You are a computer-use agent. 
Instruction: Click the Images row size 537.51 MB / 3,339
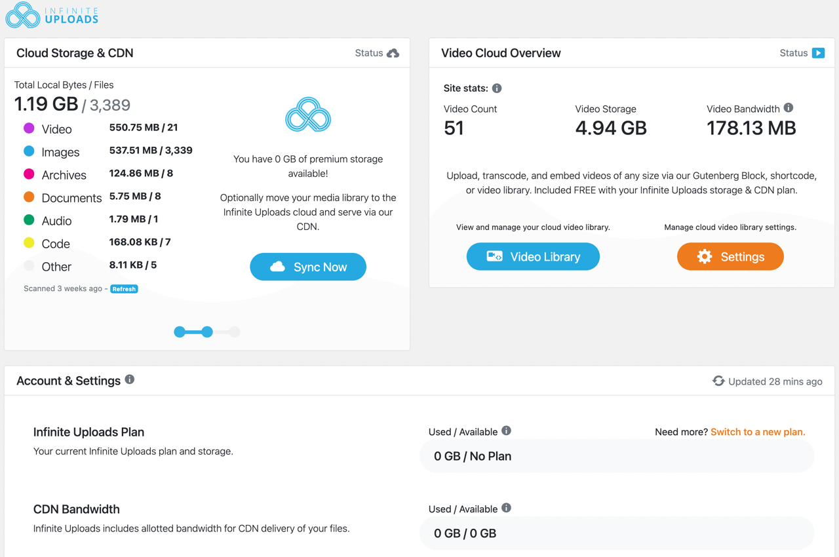[x=151, y=151]
